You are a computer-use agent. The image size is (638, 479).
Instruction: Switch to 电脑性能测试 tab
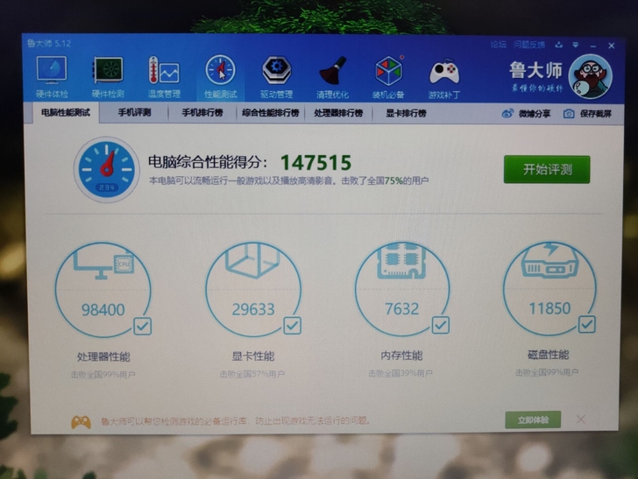tap(66, 113)
